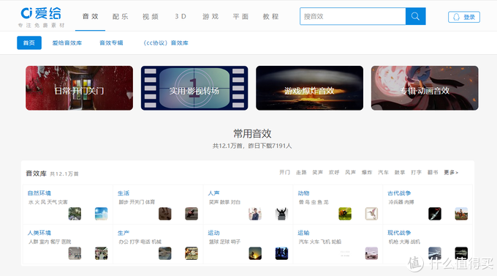This screenshot has height=276, width=497.
Task: Focus the 搜音效 search field
Action: click(353, 16)
